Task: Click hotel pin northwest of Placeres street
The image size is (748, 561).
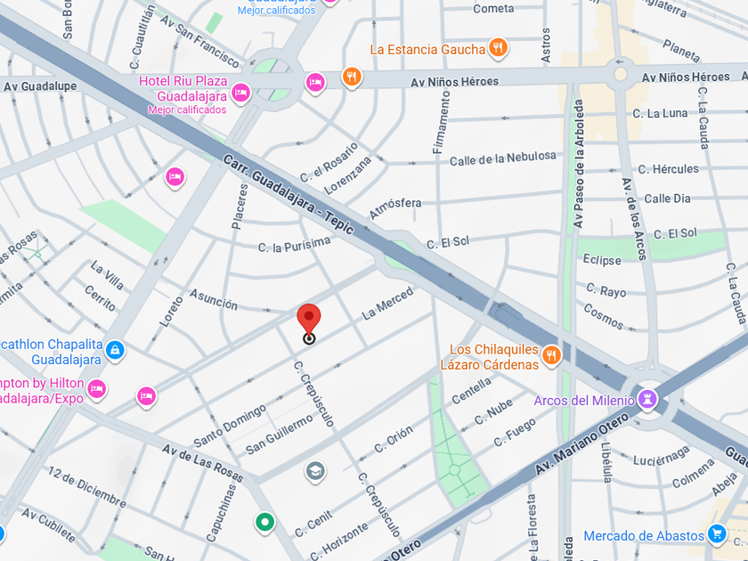Action: (x=175, y=177)
